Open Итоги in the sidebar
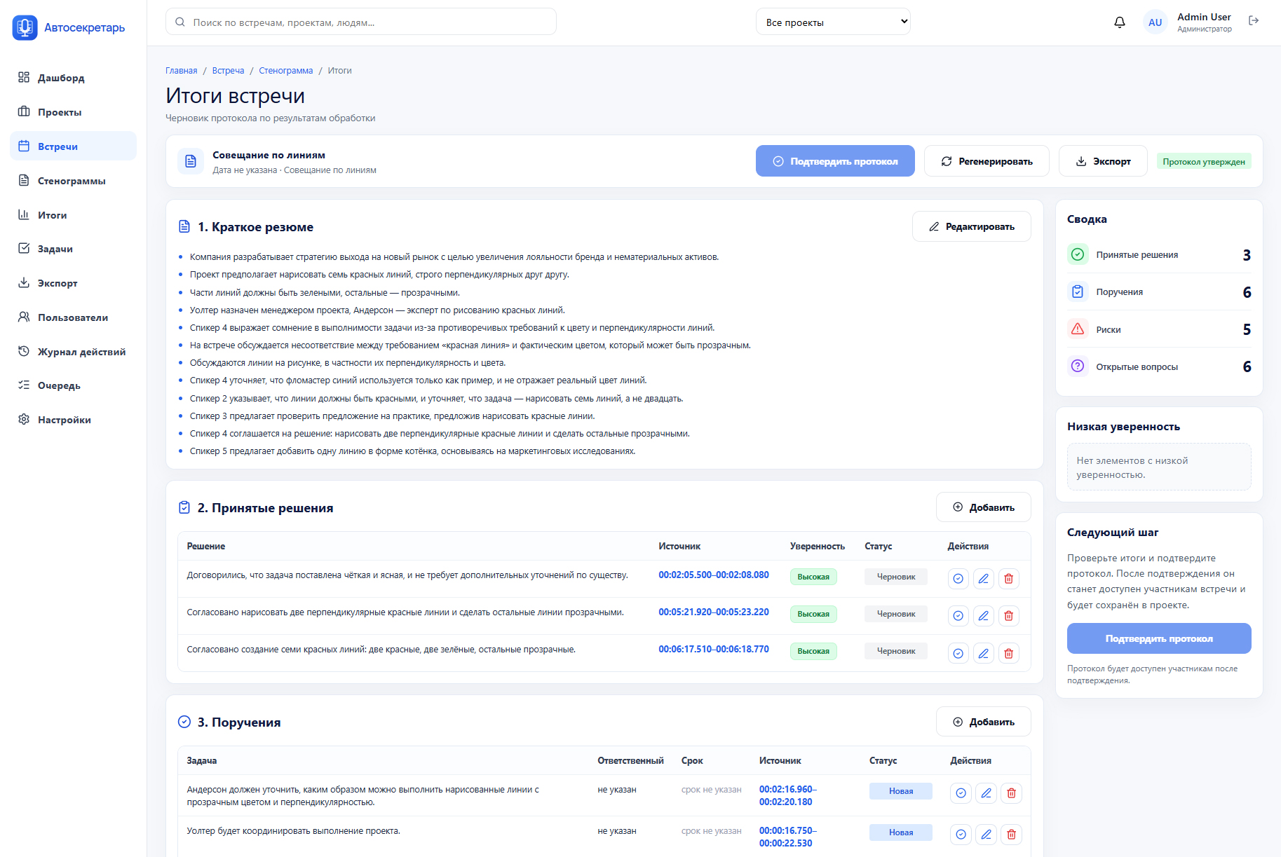 pyautogui.click(x=73, y=215)
